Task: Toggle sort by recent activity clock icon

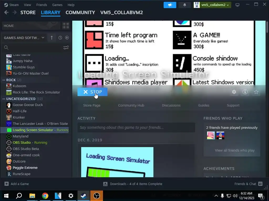Action: 60,38
